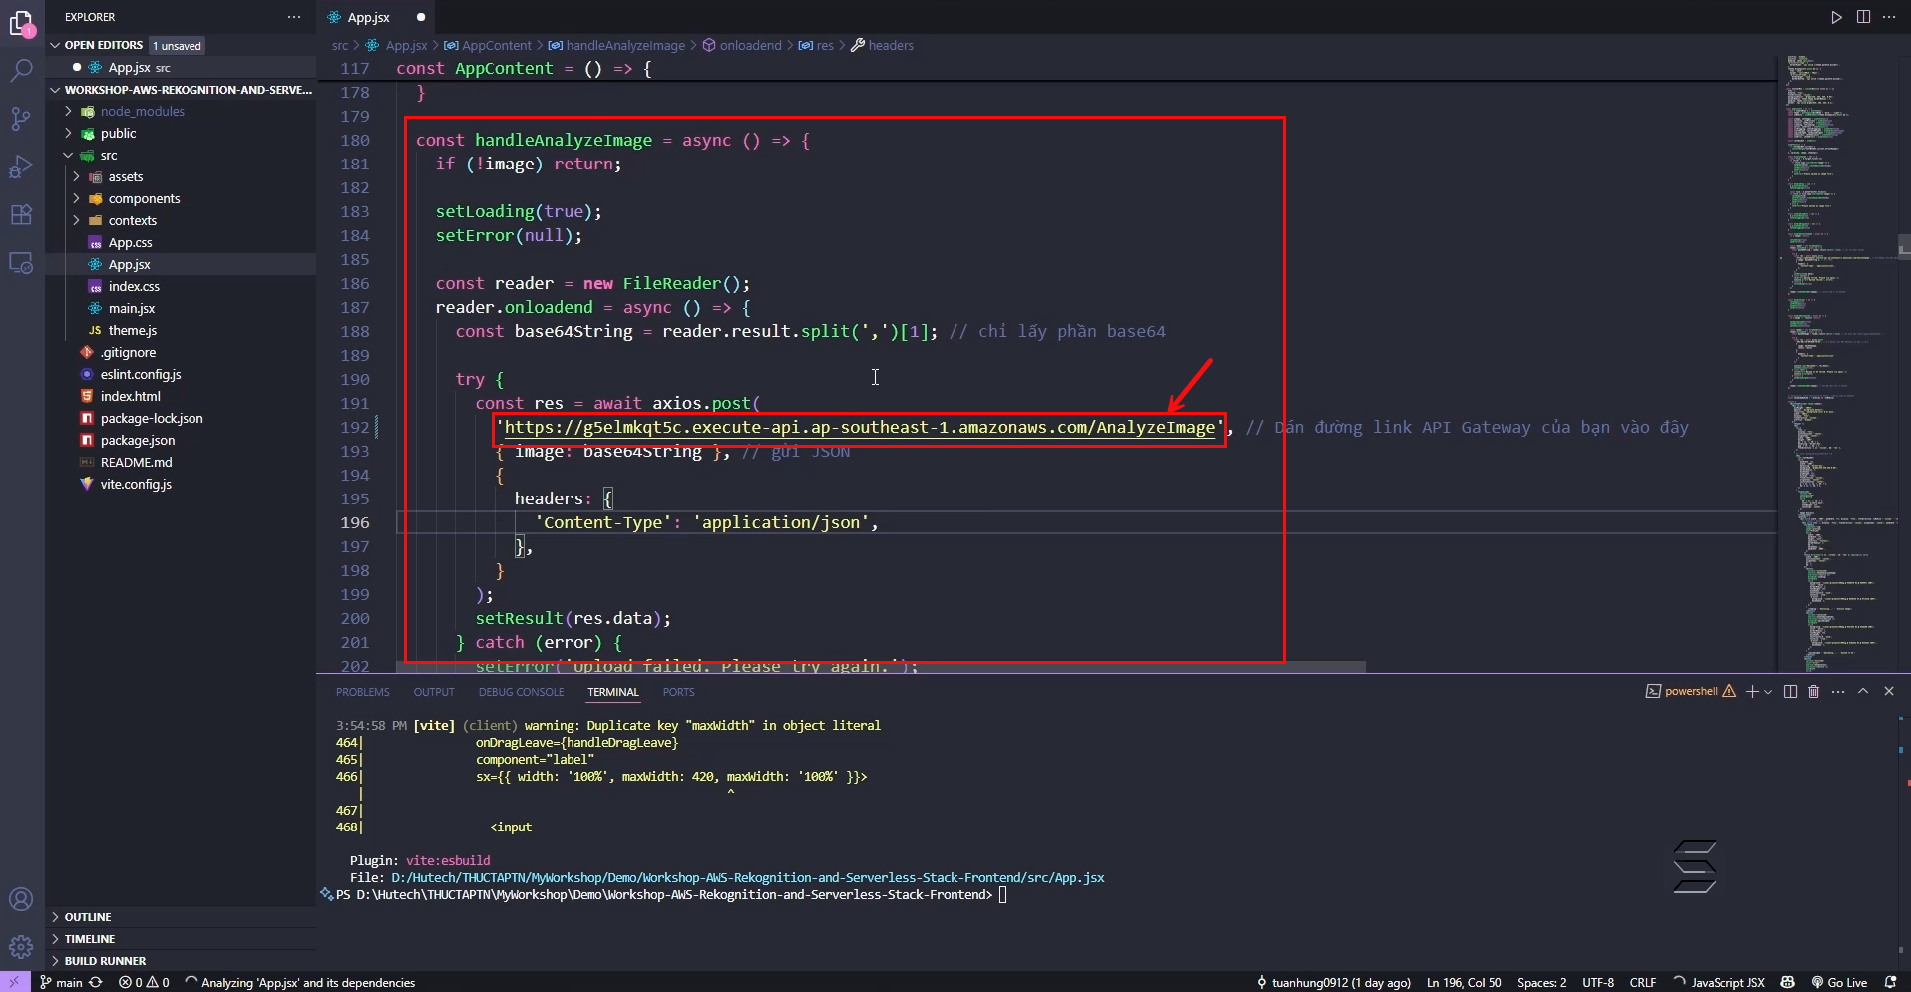Open the remote window indicator in status bar
This screenshot has width=1911, height=992.
click(x=15, y=982)
